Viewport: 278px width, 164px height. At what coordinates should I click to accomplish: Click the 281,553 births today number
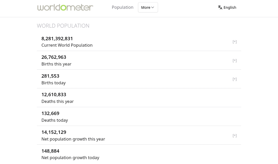50,76
